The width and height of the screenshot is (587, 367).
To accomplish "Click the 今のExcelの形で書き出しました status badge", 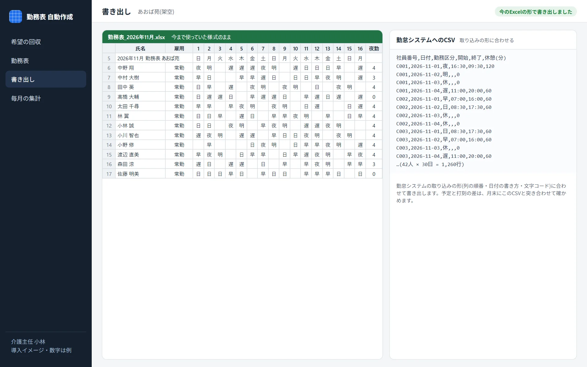I will click(536, 12).
